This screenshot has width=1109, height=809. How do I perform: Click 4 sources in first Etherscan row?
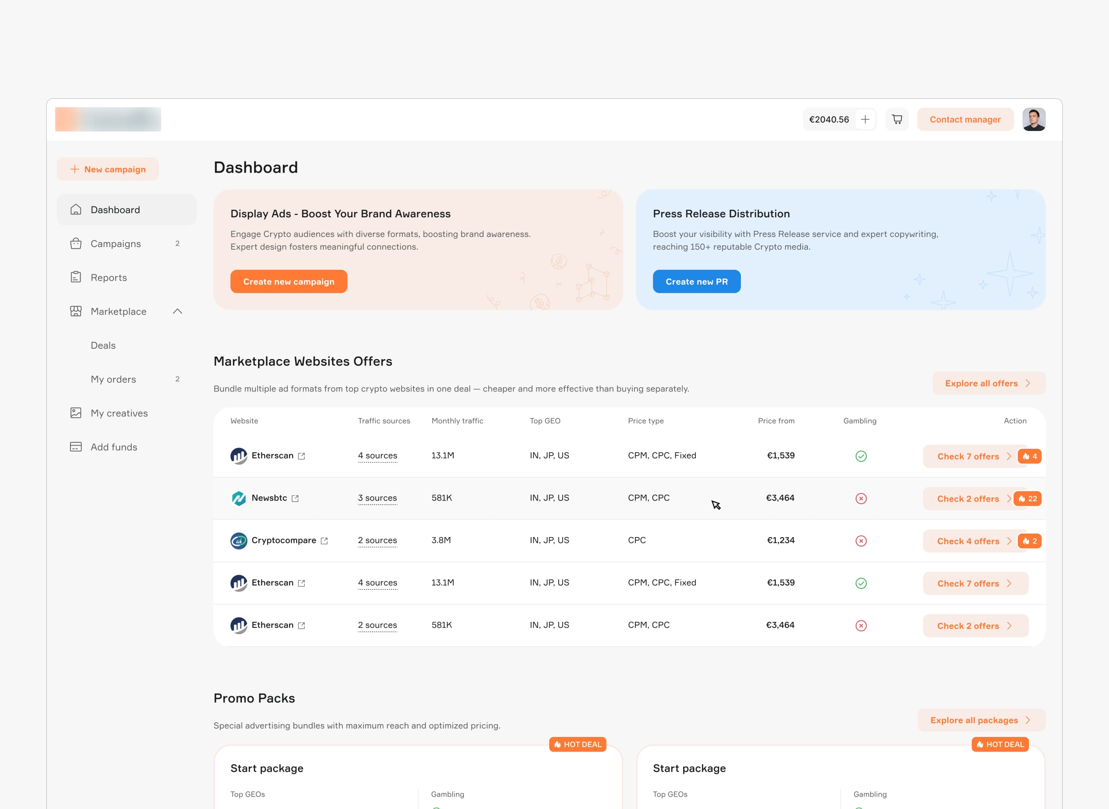pos(377,456)
